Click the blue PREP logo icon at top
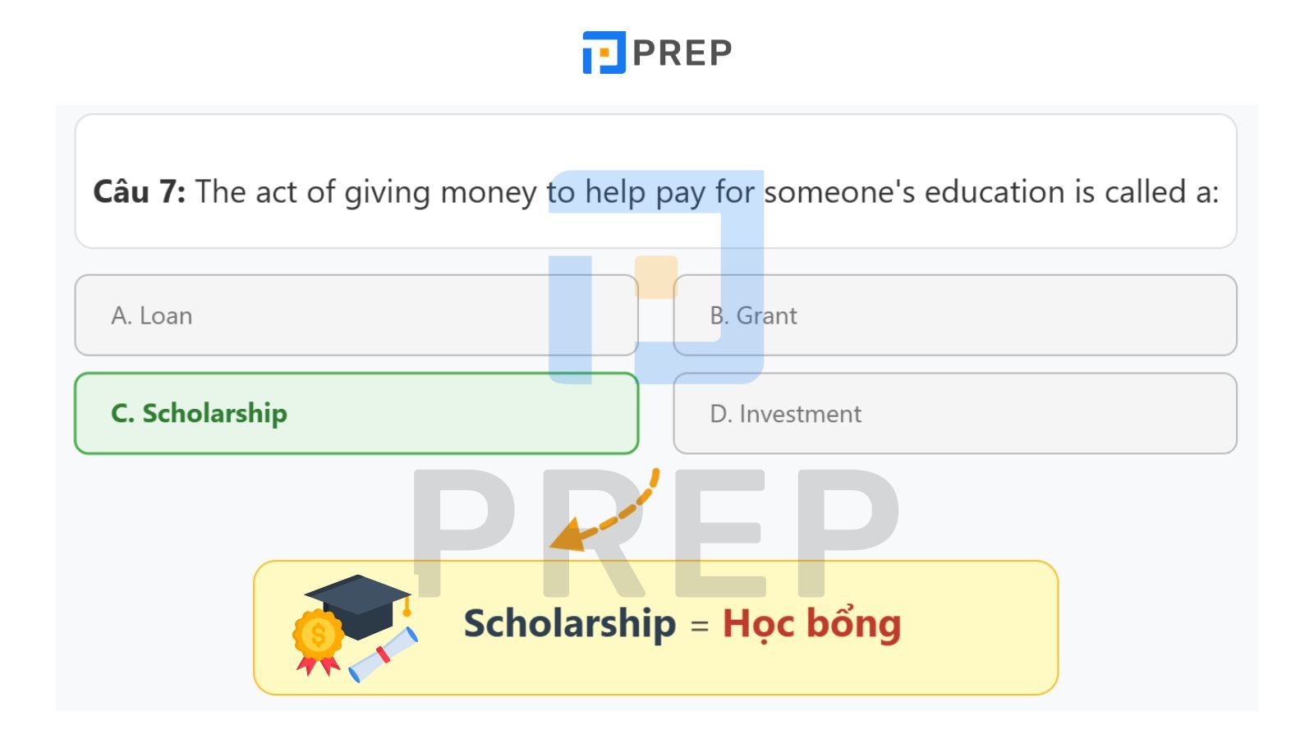The height and width of the screenshot is (739, 1314). coord(604,53)
